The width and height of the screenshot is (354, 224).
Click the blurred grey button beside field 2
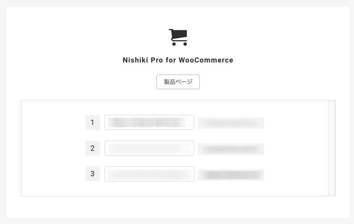tap(231, 149)
